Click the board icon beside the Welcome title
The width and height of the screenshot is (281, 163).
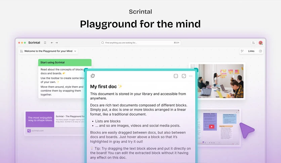click(x=22, y=51)
